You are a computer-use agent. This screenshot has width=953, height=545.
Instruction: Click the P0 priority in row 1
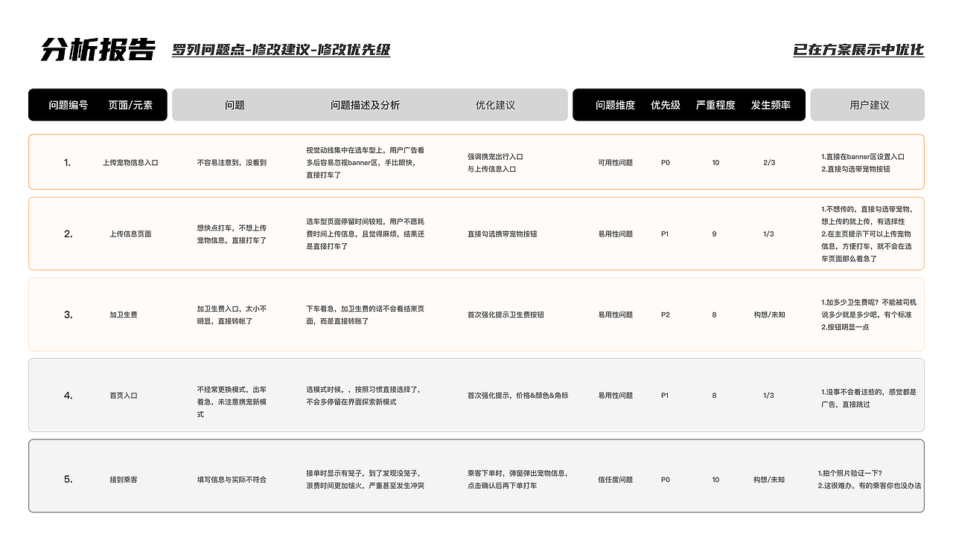tap(665, 162)
